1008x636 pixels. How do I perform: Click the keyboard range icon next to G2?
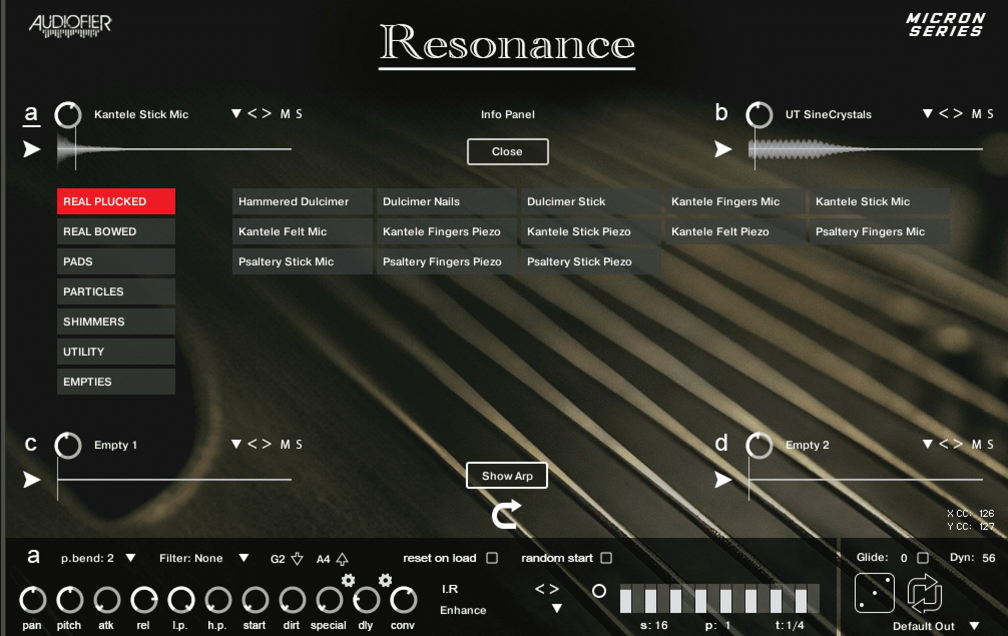pyautogui.click(x=296, y=560)
